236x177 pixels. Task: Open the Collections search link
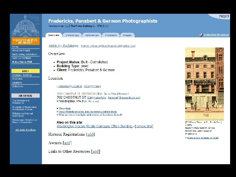(x=18, y=87)
